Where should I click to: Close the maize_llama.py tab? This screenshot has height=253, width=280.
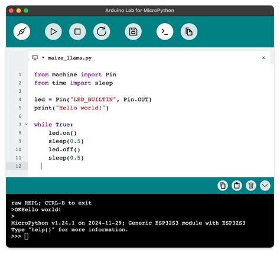tap(263, 58)
